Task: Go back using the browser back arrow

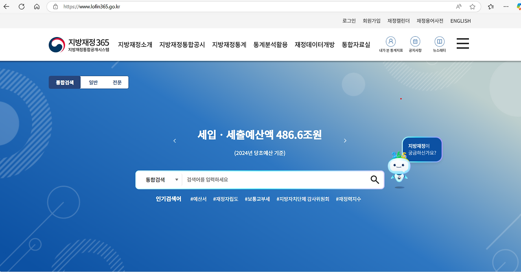Action: (x=7, y=7)
